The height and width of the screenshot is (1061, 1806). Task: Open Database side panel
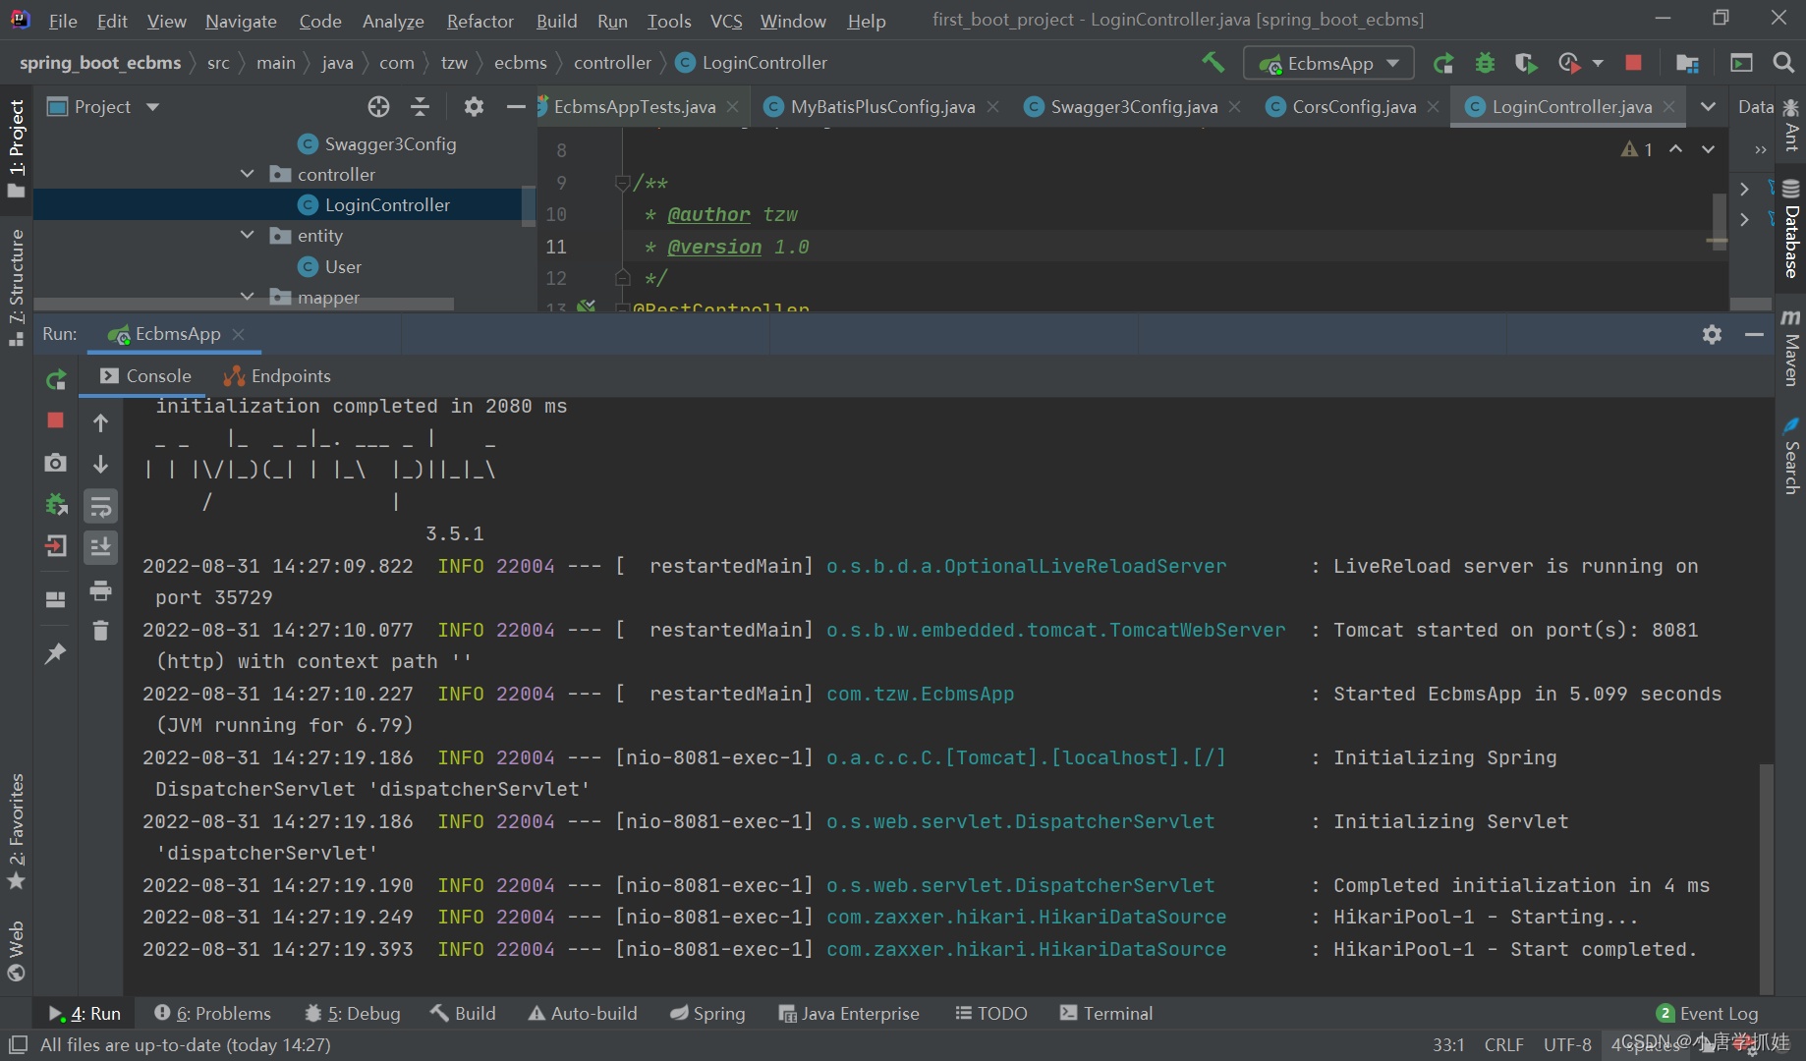(x=1791, y=230)
